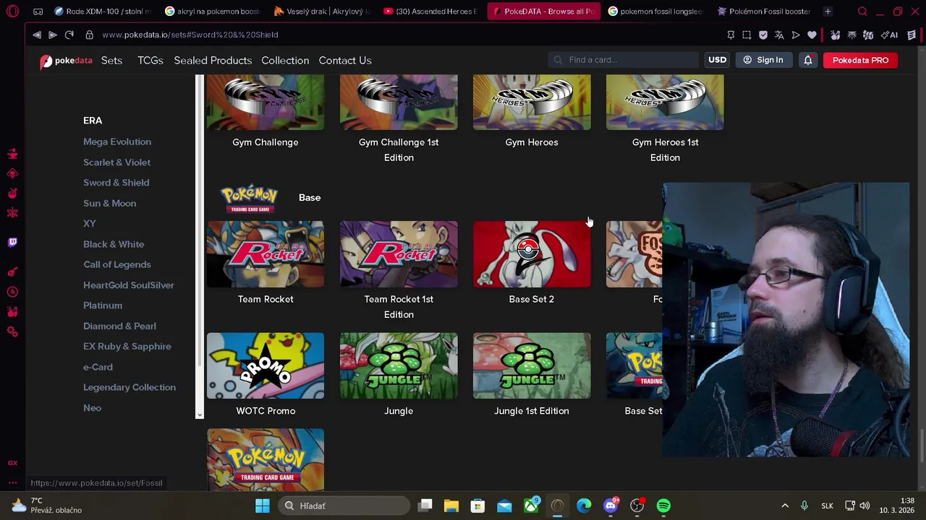Select the Call of Legends era
Viewport: 926px width, 520px height.
117,264
